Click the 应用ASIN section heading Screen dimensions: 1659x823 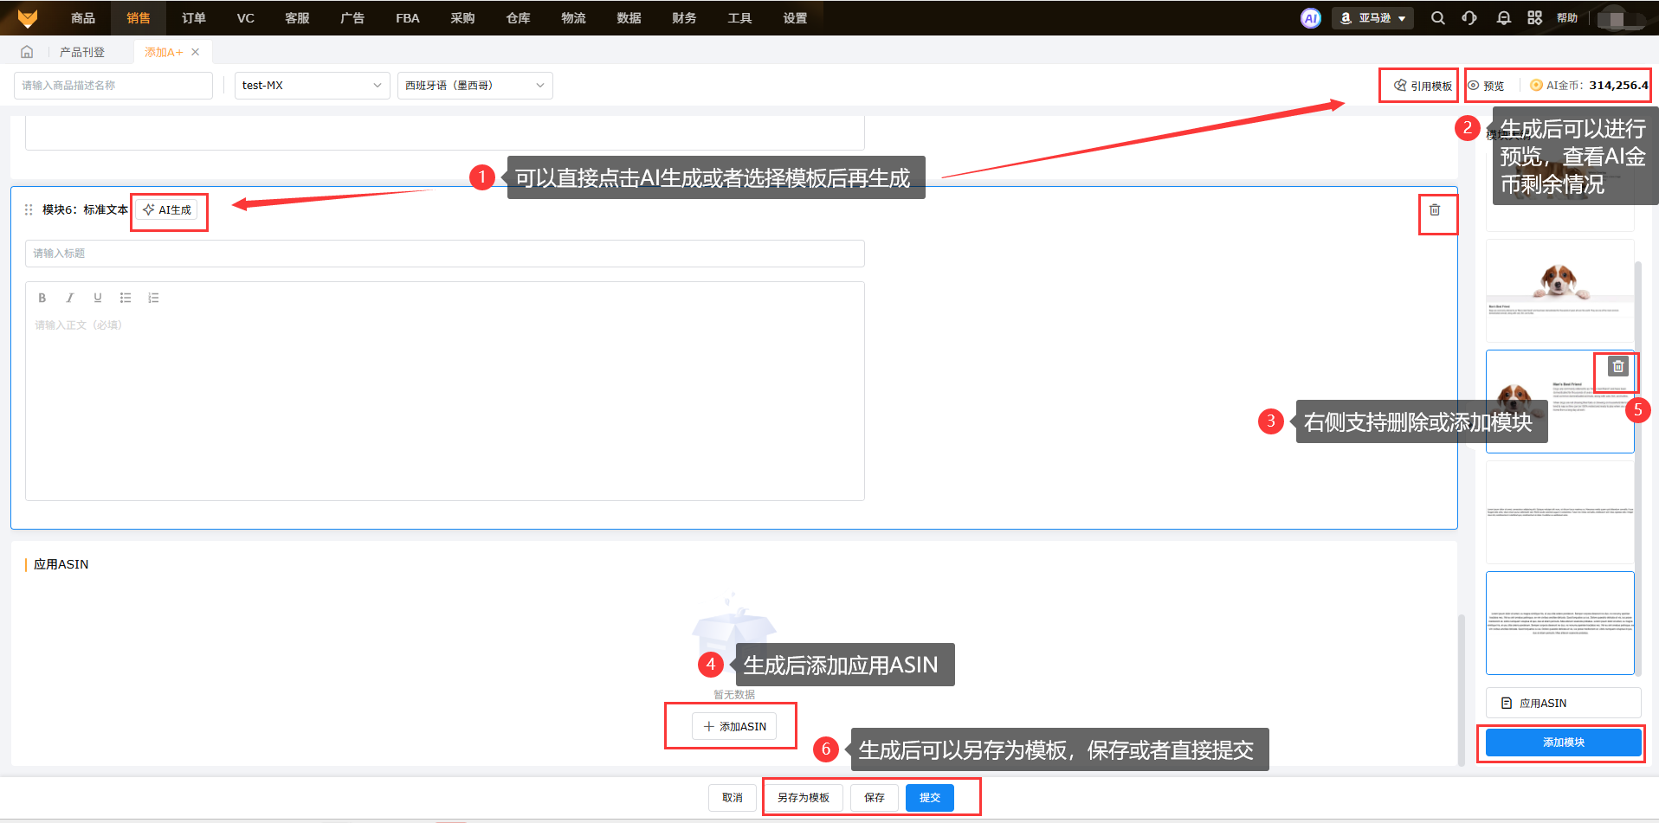pyautogui.click(x=61, y=564)
